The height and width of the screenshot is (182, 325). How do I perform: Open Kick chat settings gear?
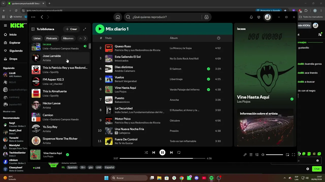(x=308, y=169)
